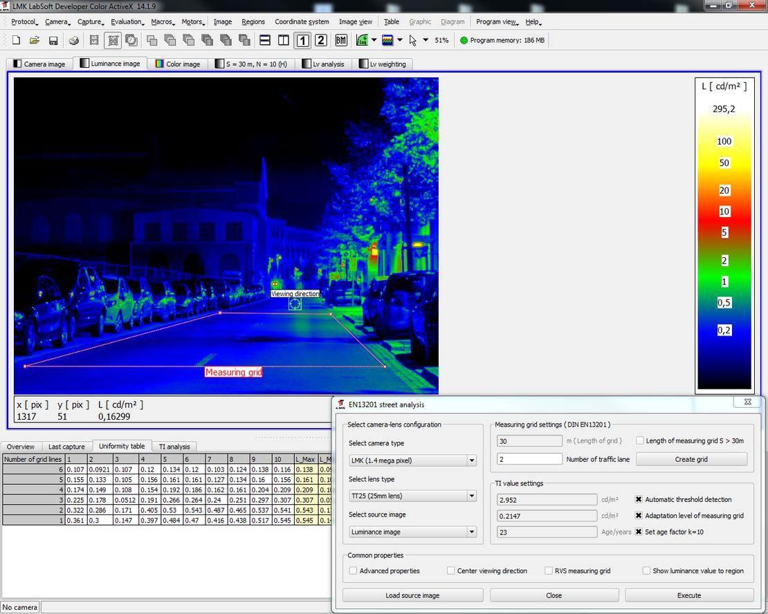Open the Coordinate system menu

[x=302, y=22]
